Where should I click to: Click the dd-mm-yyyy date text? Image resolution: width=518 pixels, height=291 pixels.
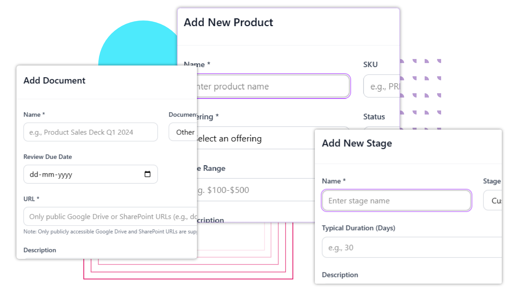pos(51,175)
